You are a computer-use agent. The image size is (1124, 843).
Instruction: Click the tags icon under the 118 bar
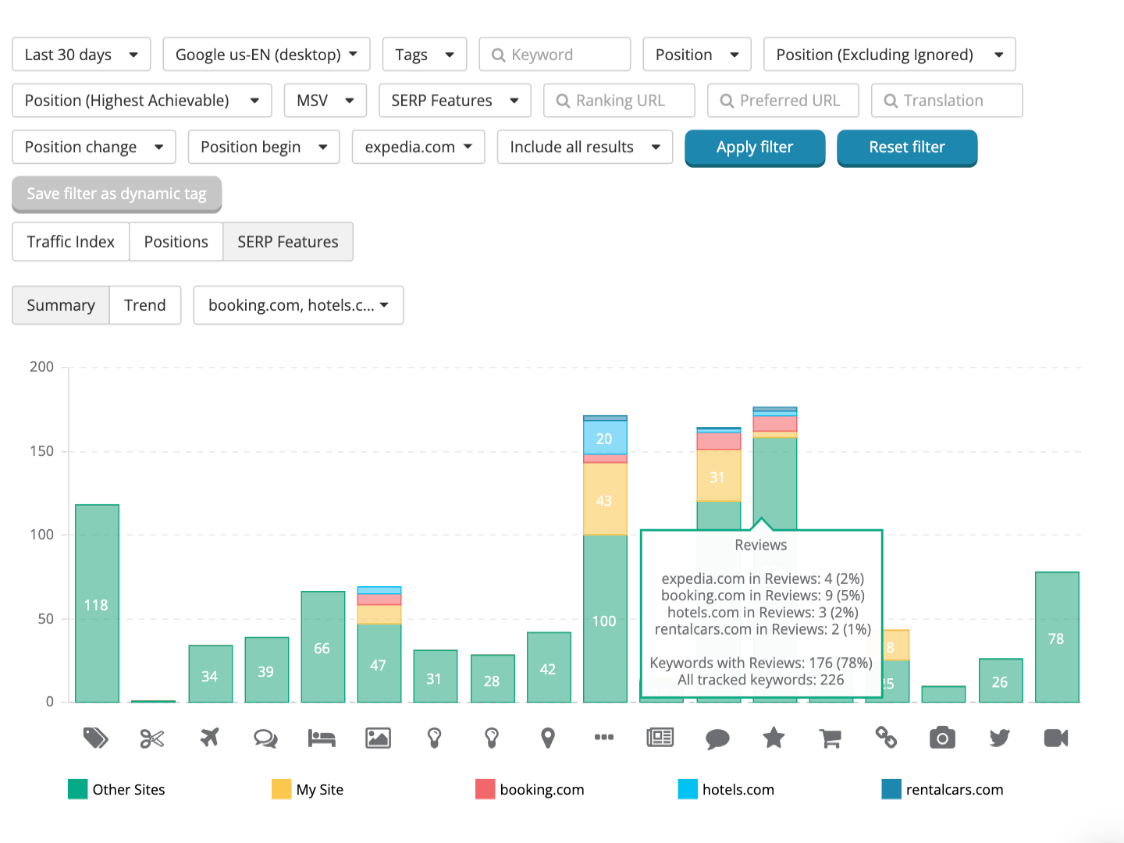(96, 738)
